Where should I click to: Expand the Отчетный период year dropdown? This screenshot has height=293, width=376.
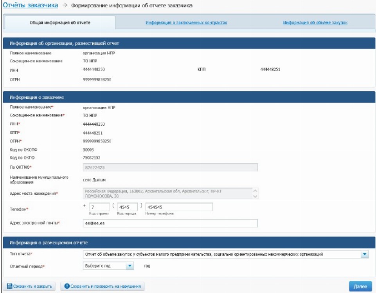pyautogui.click(x=130, y=266)
